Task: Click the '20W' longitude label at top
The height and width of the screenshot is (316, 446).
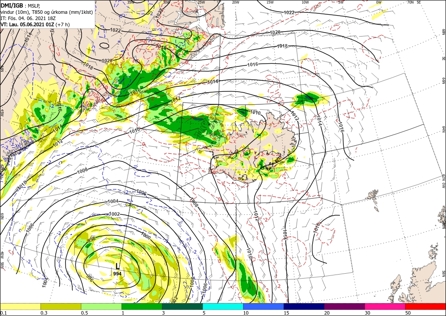Action: pyautogui.click(x=235, y=2)
